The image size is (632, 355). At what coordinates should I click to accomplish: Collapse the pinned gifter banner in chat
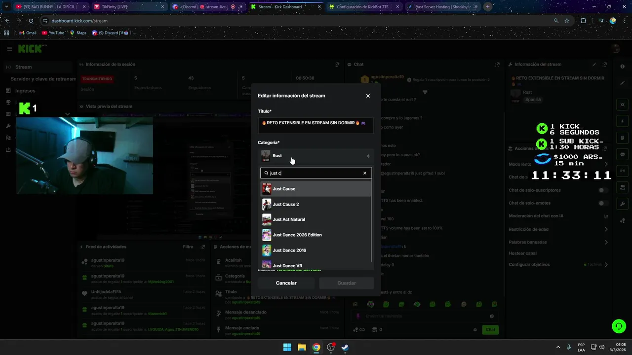point(425,92)
